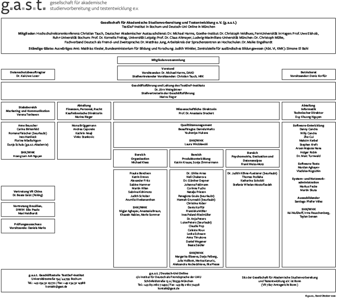Click "System- und Netzwerk-" heading

click(x=308, y=179)
